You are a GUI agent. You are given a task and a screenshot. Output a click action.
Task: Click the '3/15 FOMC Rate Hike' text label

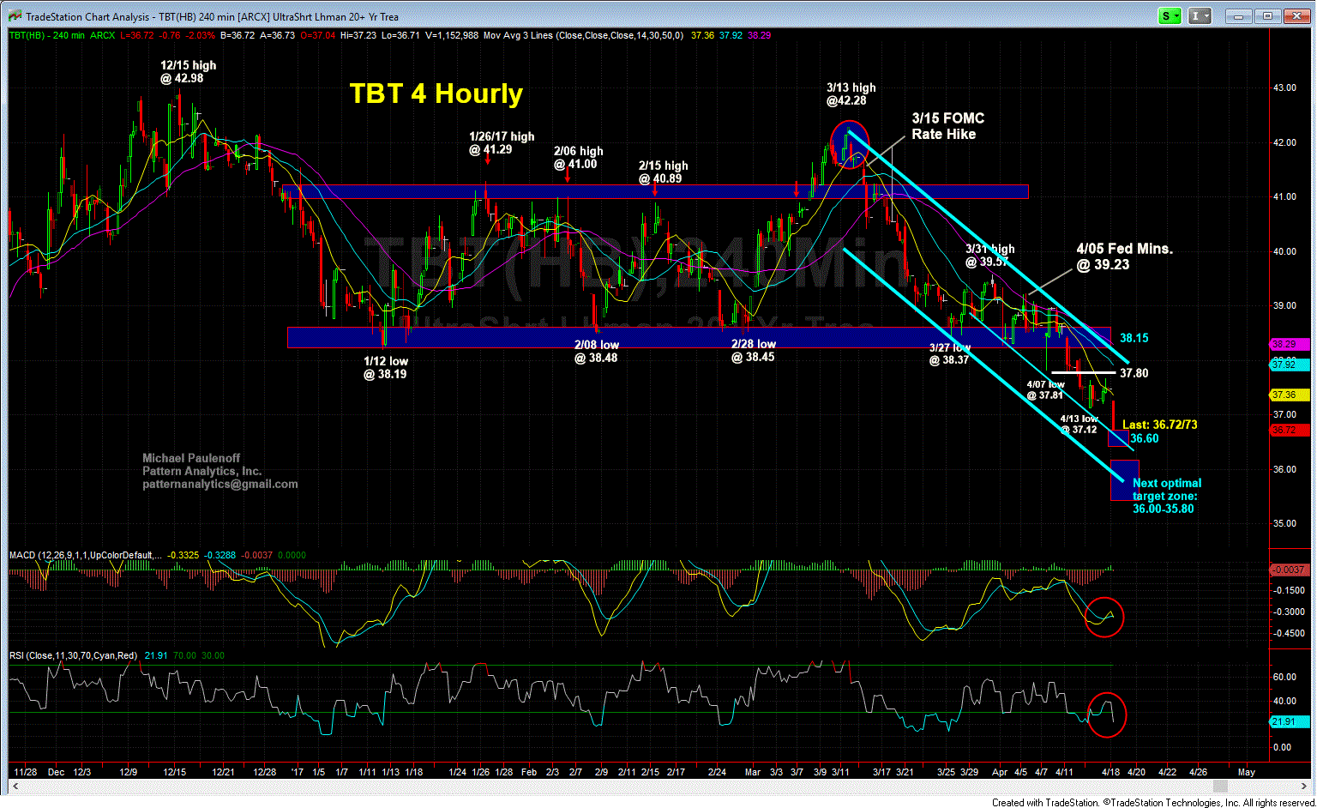click(x=947, y=126)
